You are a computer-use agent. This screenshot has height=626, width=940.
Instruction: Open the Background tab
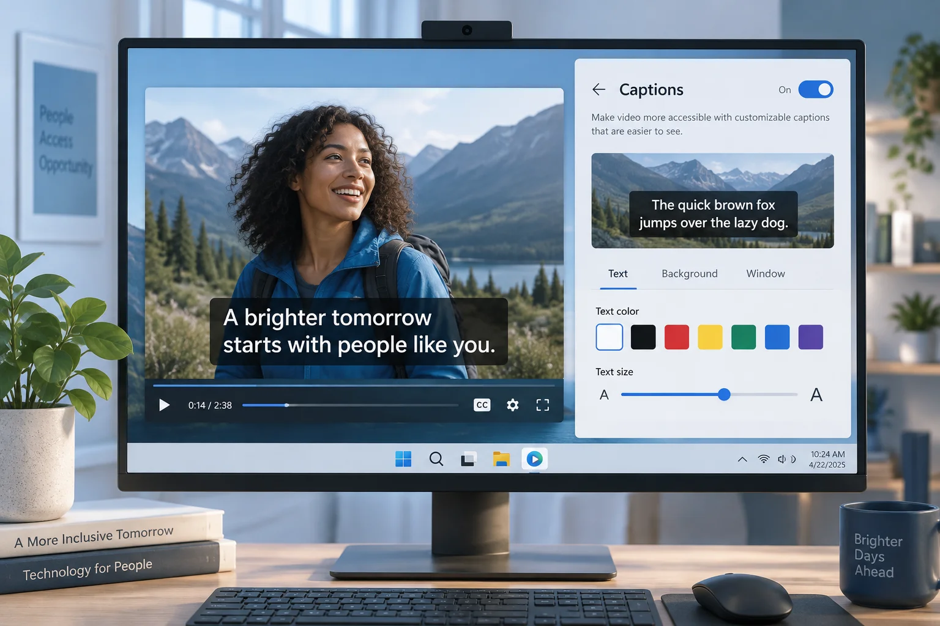(690, 274)
